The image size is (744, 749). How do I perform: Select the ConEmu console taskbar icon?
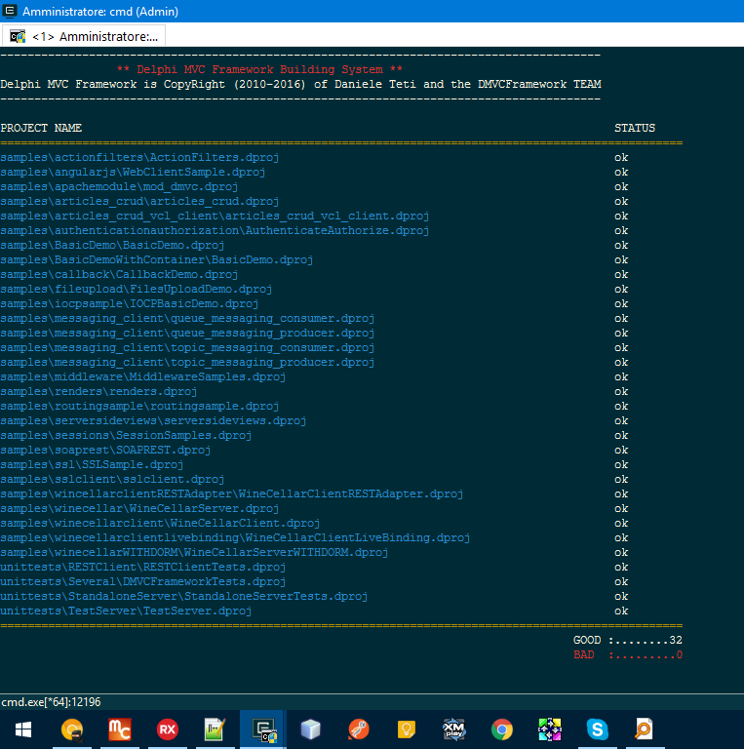263,729
